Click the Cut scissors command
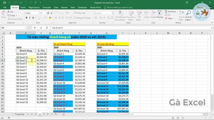Viewport: 214px width, 120px height. tap(10, 12)
